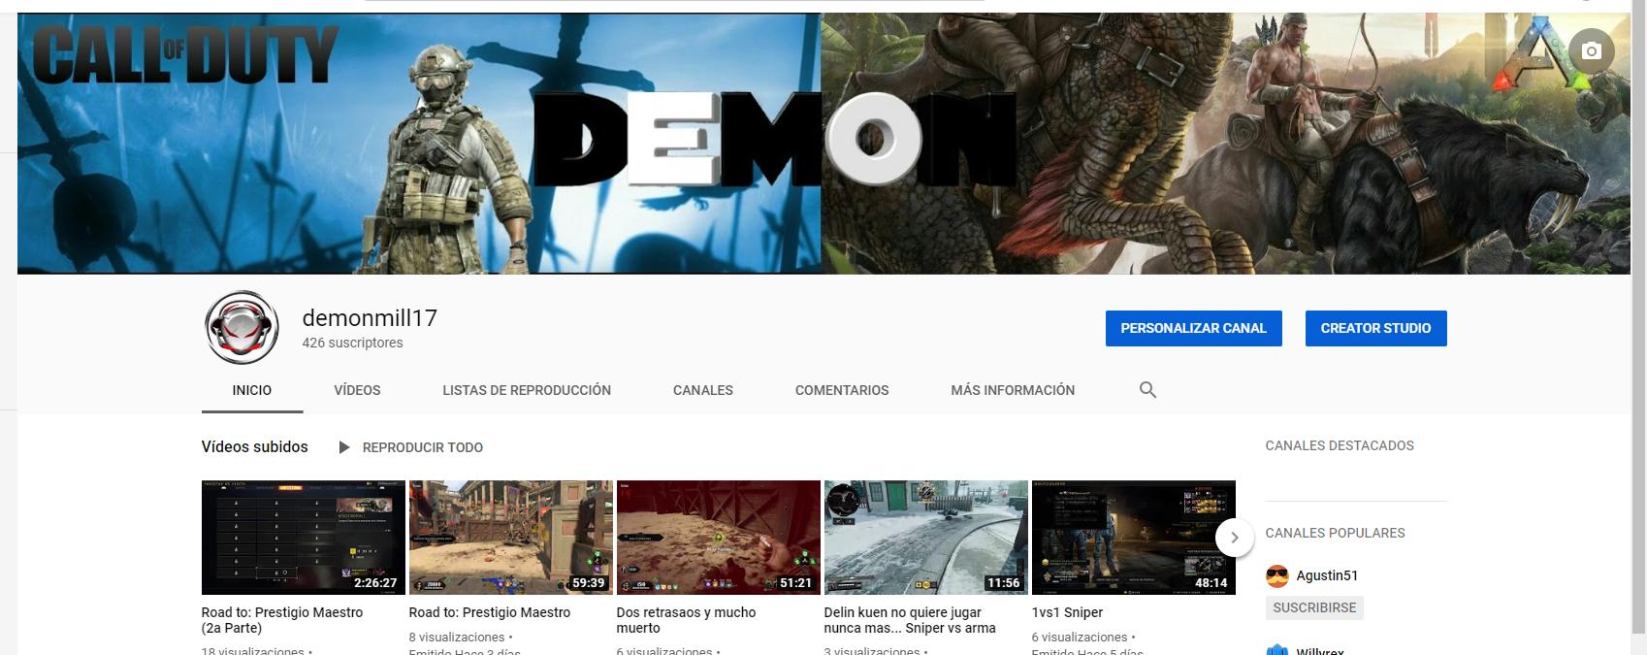Click the demonmill17 channel name
This screenshot has height=655, width=1647.
tap(370, 317)
